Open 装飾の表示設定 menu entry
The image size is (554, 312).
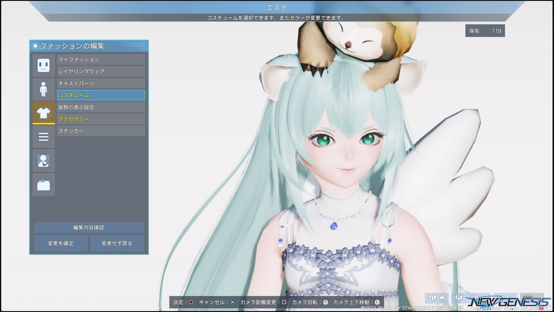point(101,107)
